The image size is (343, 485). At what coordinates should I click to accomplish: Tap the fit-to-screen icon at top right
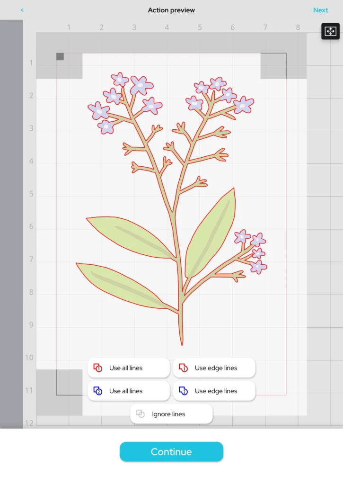pos(330,31)
